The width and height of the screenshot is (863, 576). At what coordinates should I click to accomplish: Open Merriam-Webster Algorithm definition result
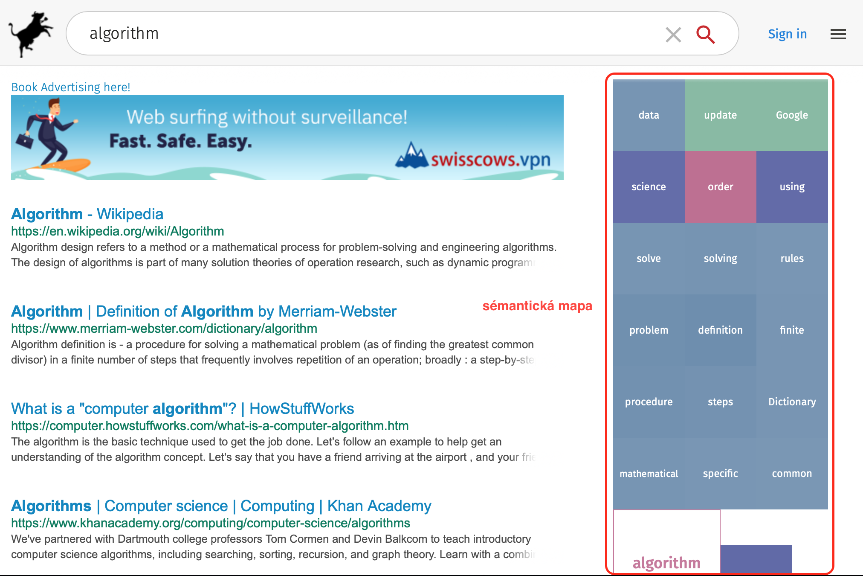click(203, 311)
